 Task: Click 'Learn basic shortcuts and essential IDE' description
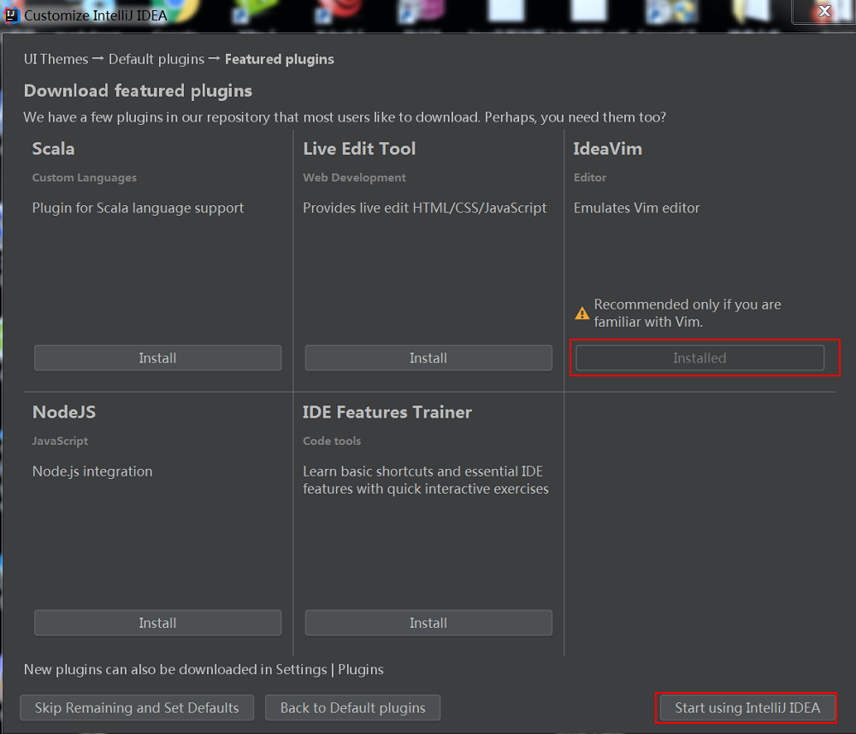pyautogui.click(x=426, y=480)
